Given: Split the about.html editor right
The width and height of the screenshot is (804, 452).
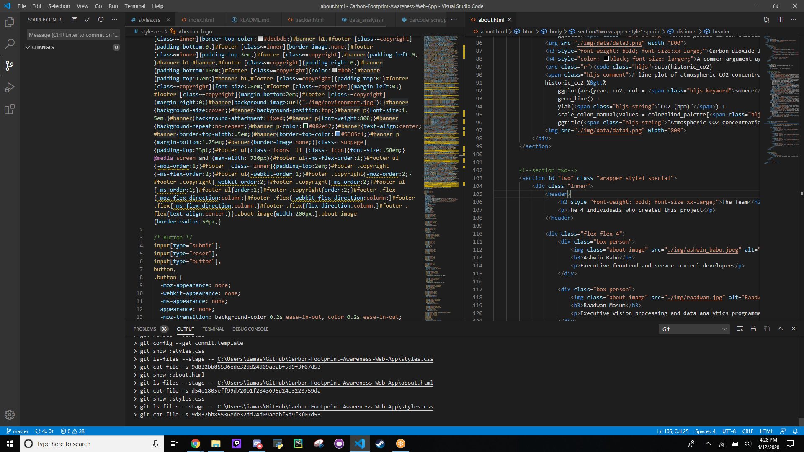Looking at the screenshot, I should (780, 20).
